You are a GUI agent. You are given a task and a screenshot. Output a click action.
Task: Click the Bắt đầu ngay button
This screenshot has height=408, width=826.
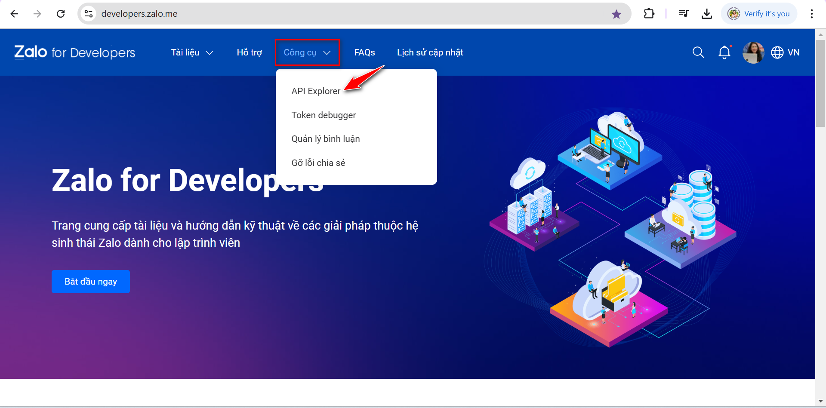(90, 281)
